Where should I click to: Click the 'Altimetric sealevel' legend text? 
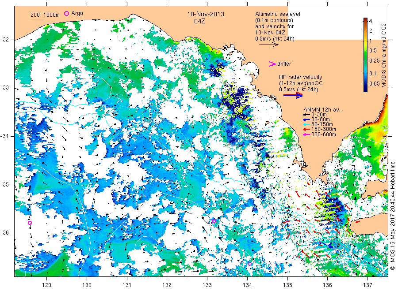(x=278, y=14)
